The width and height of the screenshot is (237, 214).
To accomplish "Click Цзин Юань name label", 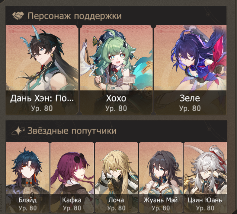I will tap(205, 200).
